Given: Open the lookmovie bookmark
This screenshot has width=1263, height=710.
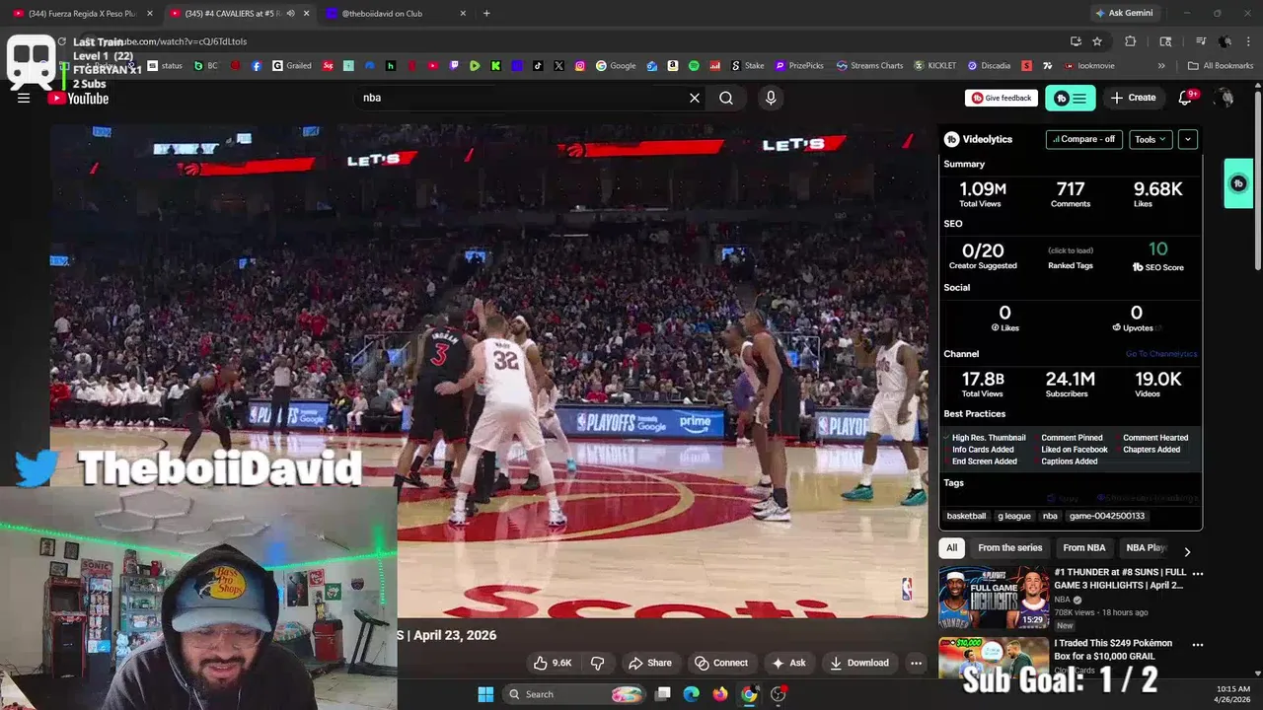Looking at the screenshot, I should [x=1089, y=66].
